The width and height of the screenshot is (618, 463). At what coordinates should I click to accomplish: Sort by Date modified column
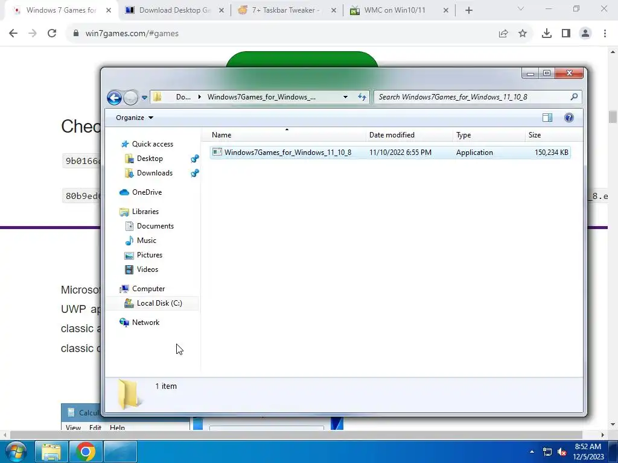(x=409, y=134)
